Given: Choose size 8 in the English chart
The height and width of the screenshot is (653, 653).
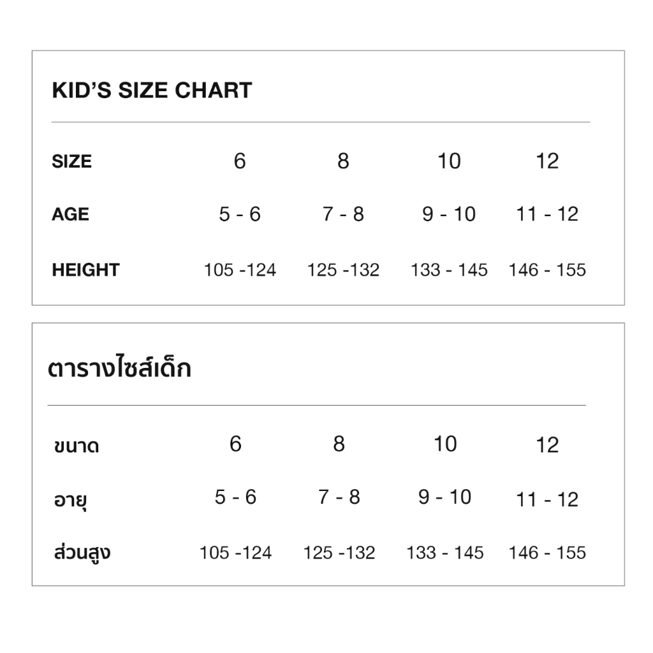Looking at the screenshot, I should tap(343, 161).
